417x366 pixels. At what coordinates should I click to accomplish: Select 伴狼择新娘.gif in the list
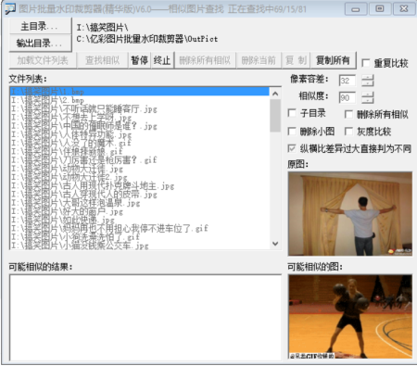[140, 152]
